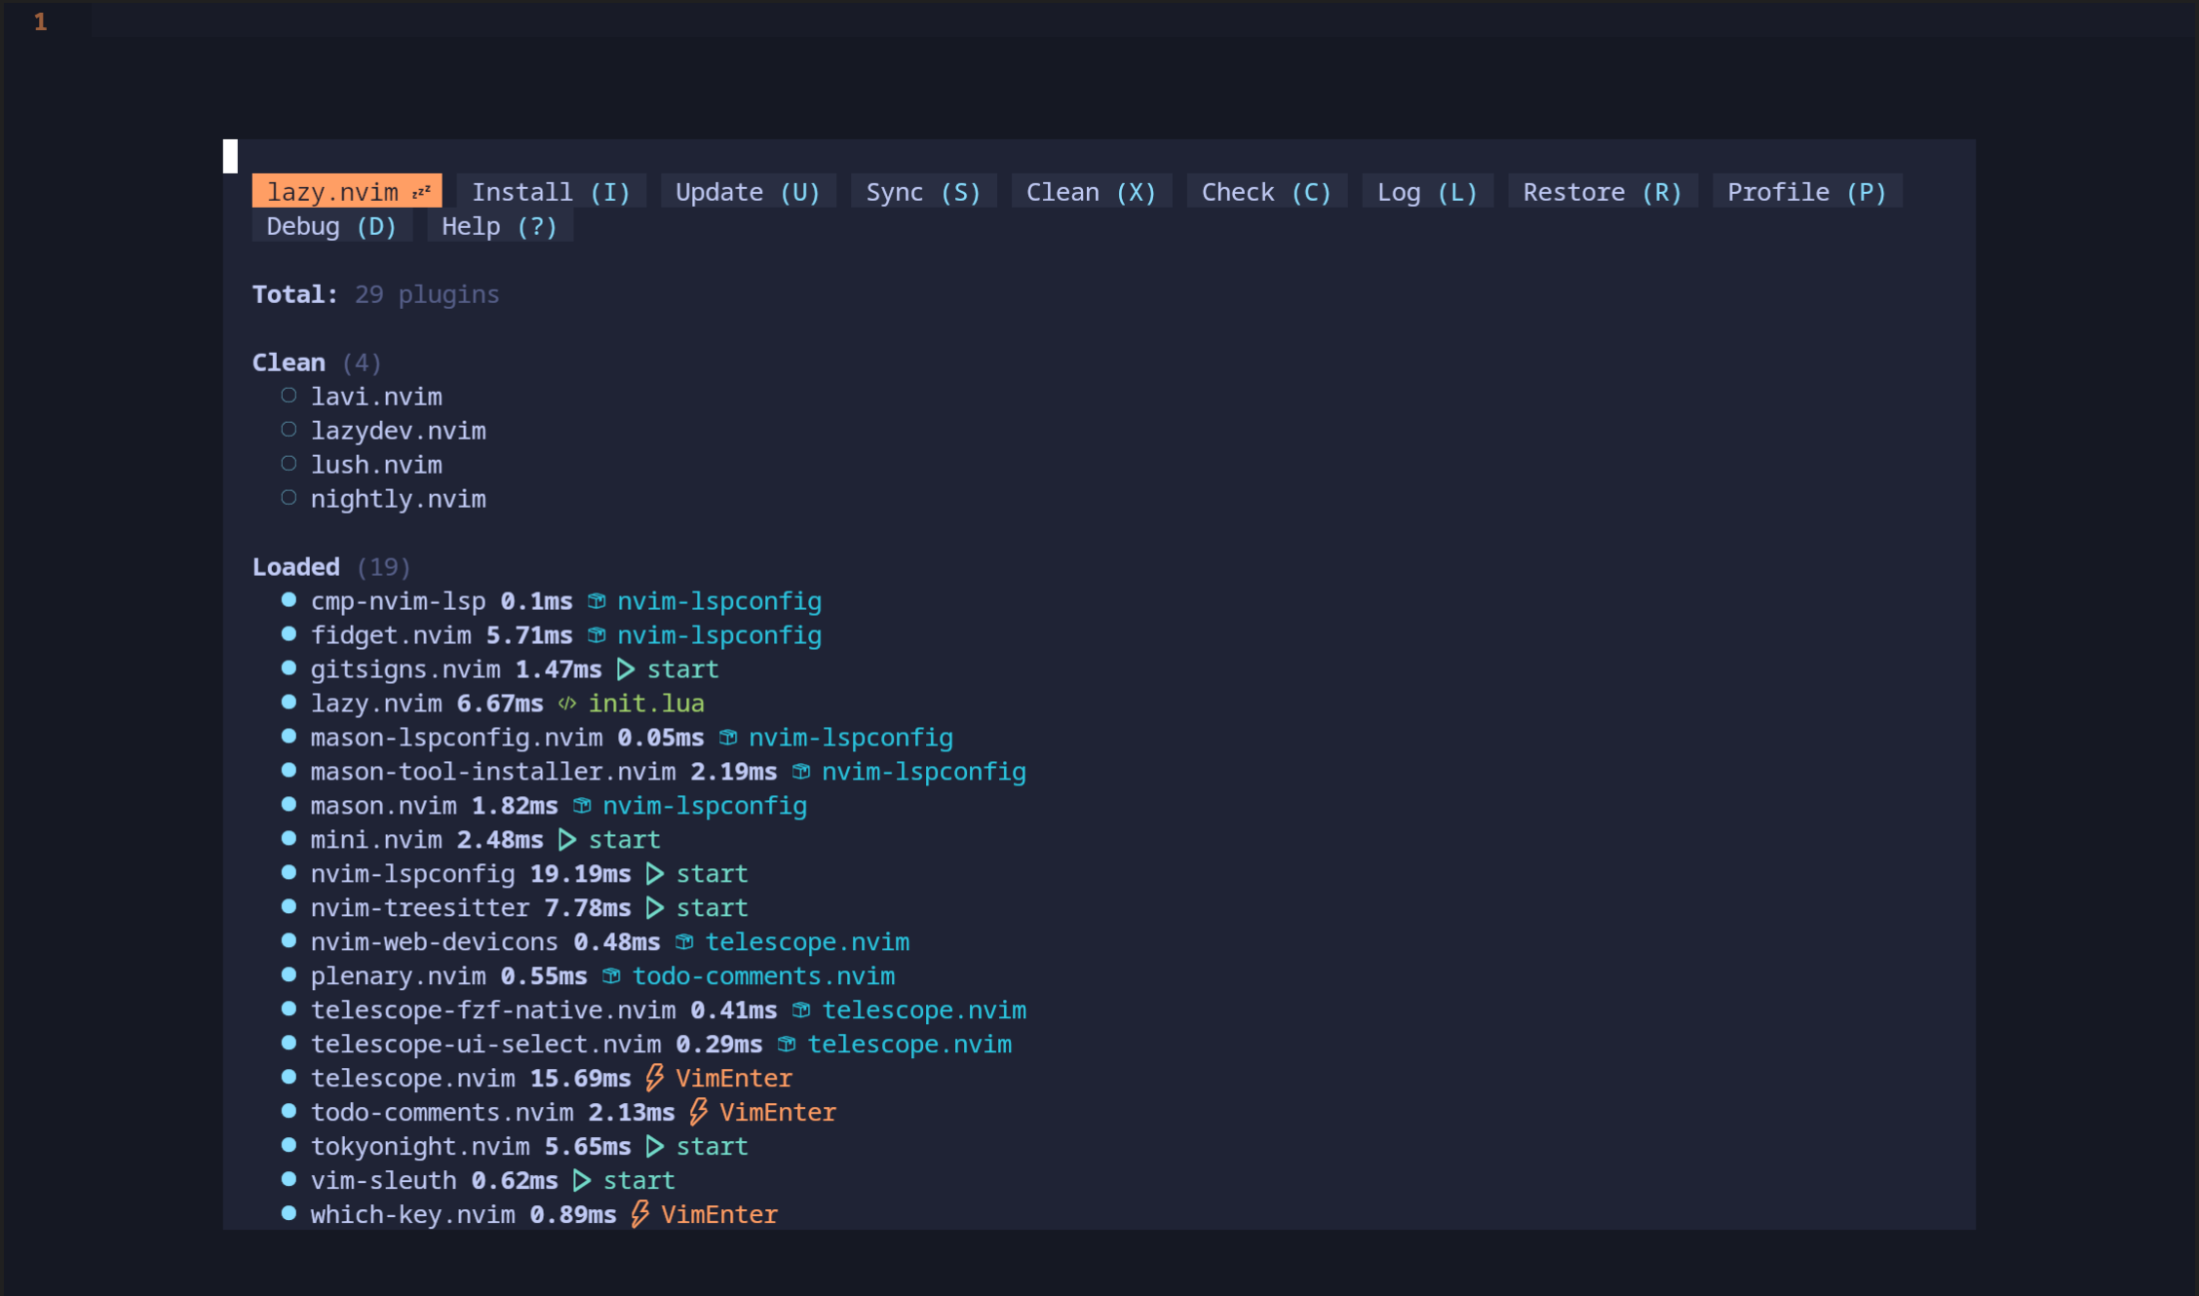Open the Profile (P) tab
2199x1296 pixels.
1807,192
